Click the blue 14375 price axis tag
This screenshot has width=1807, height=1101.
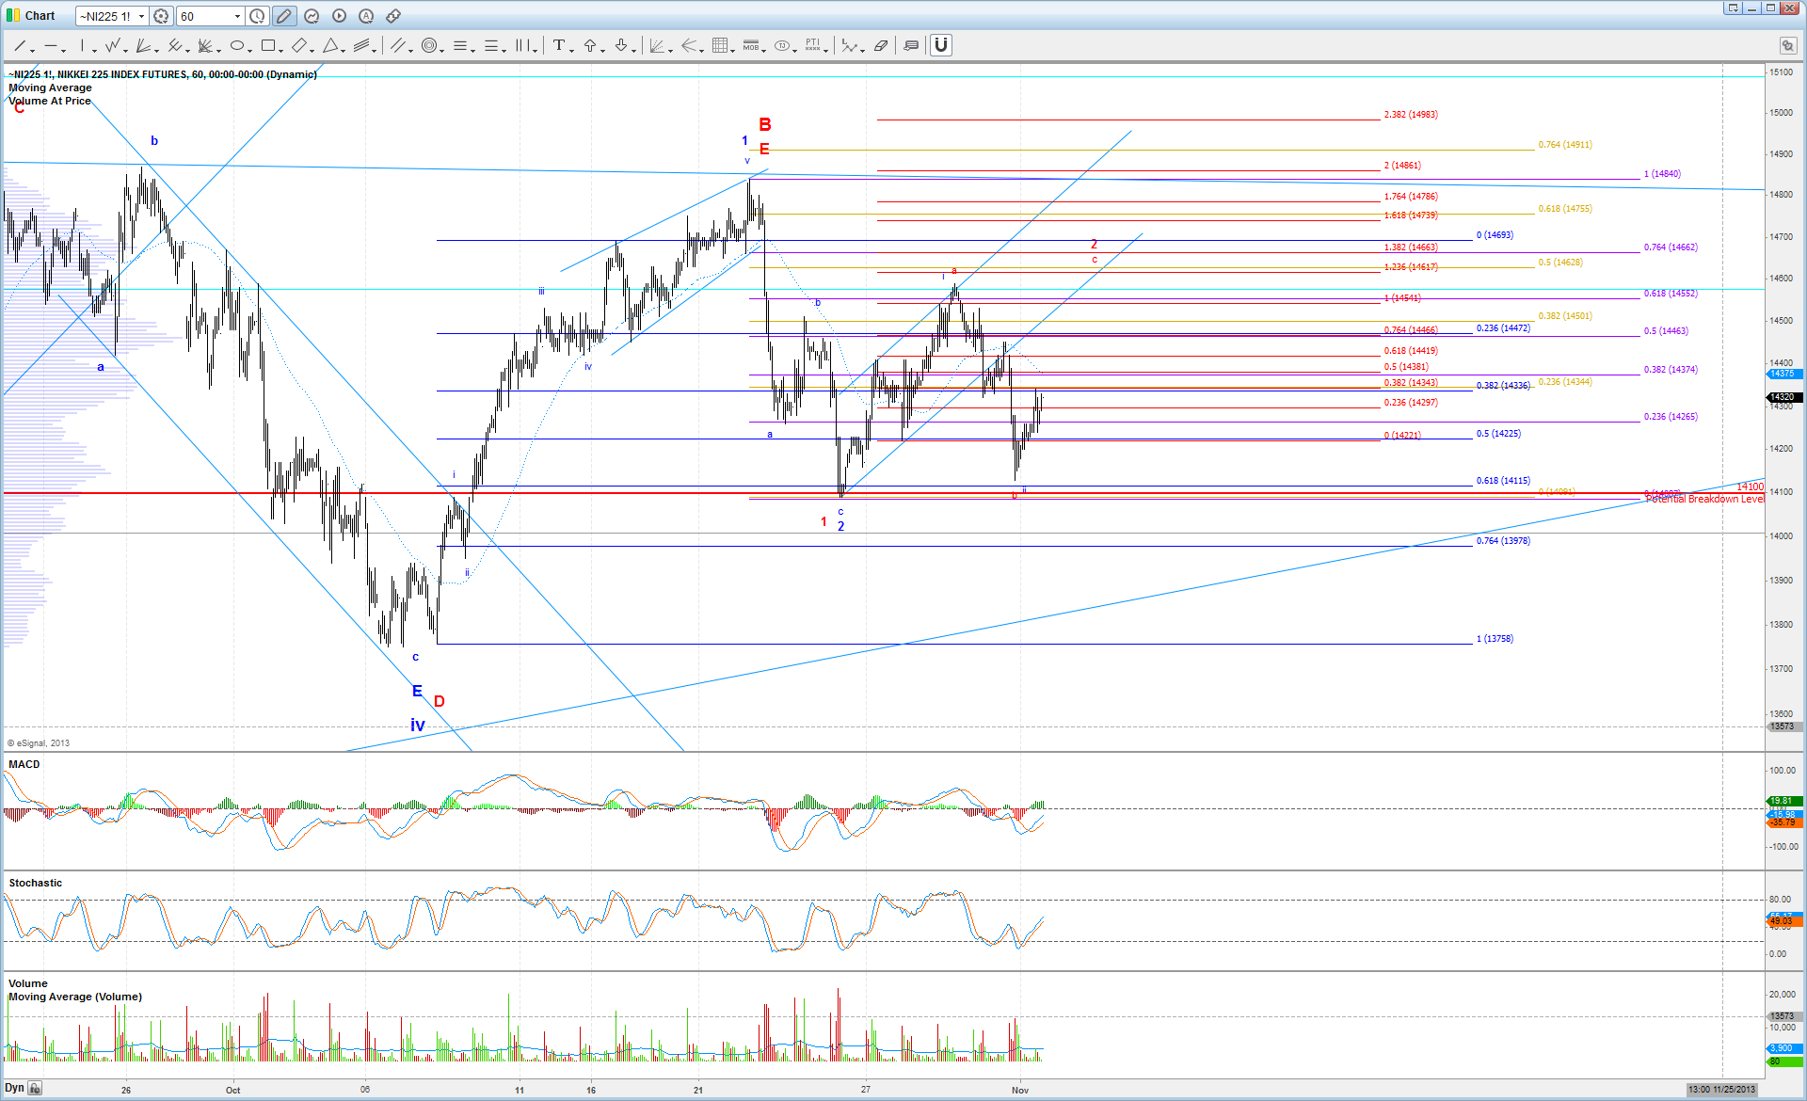pyautogui.click(x=1783, y=374)
